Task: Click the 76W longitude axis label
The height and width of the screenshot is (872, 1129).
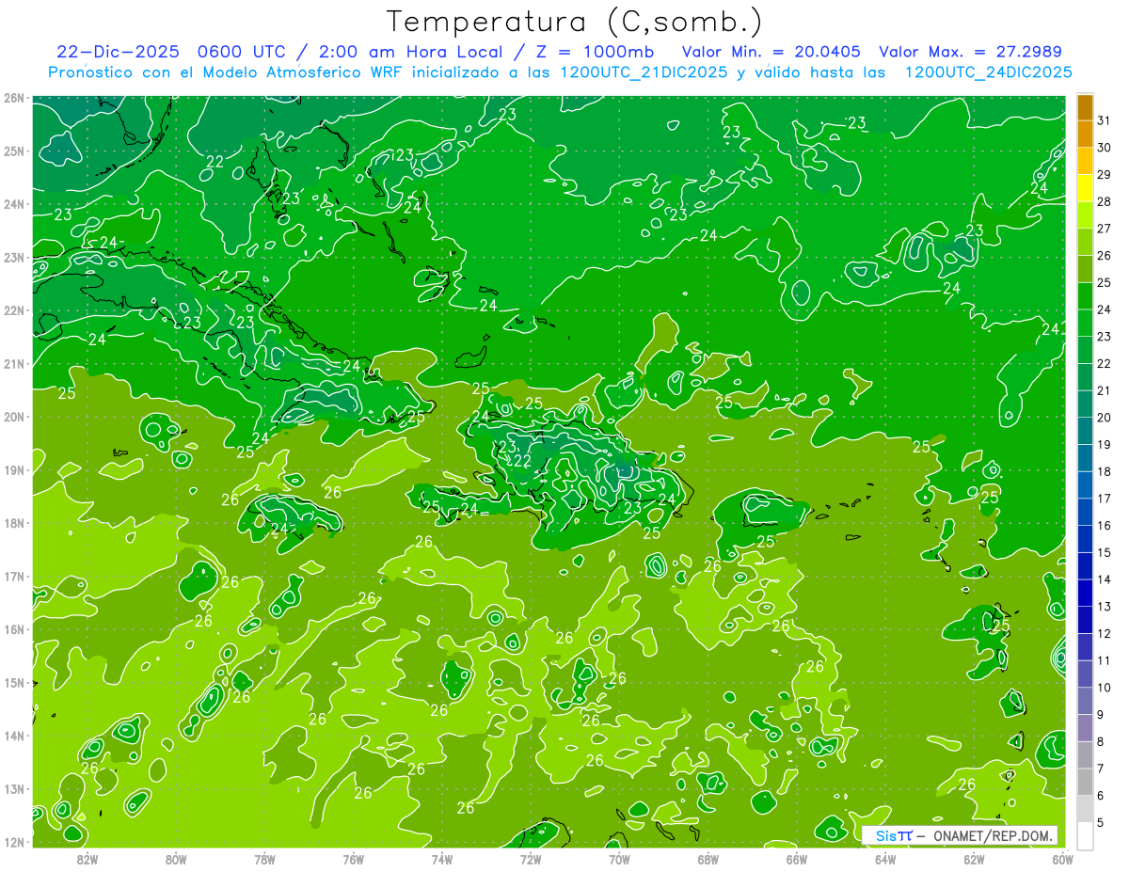Action: (x=353, y=858)
